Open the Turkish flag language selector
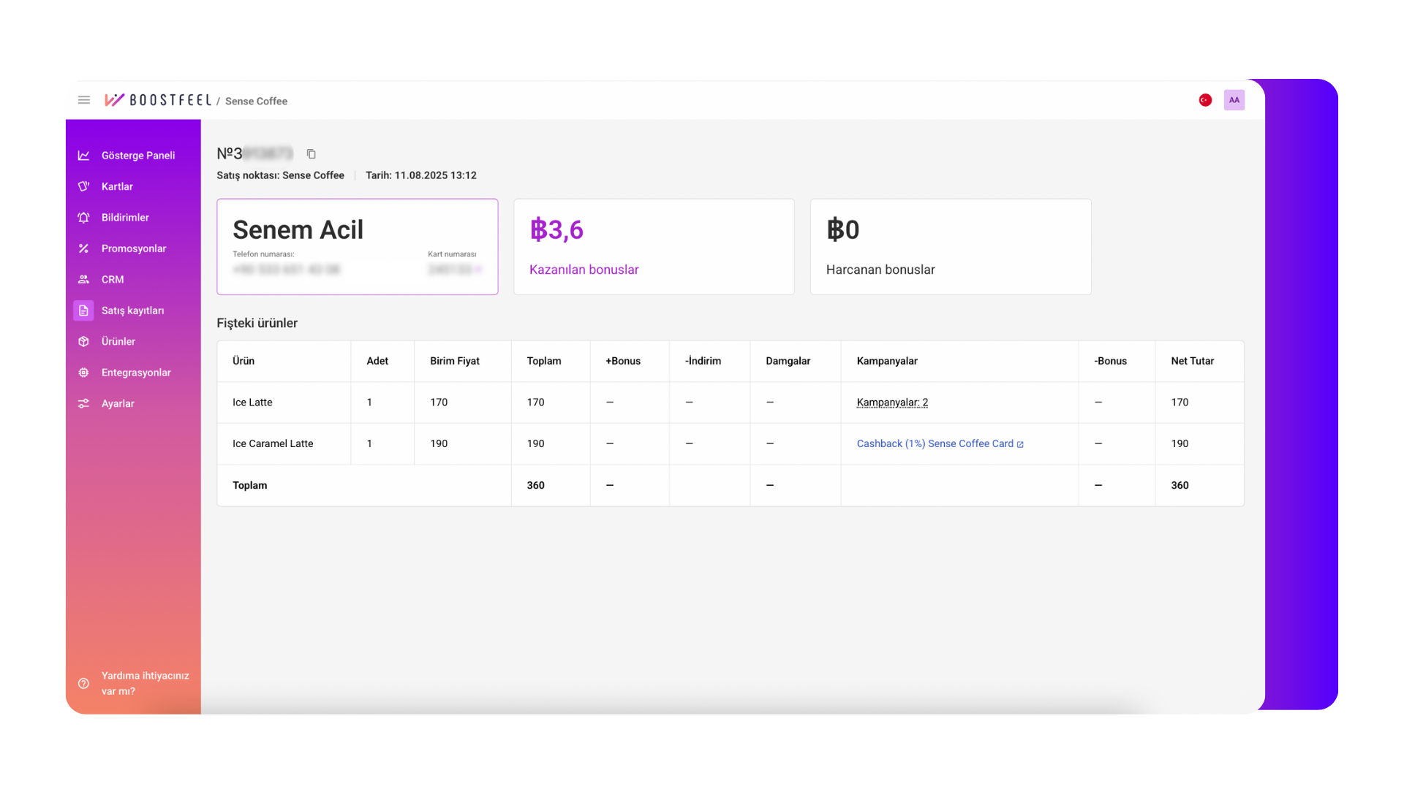Image resolution: width=1404 pixels, height=789 pixels. pyautogui.click(x=1205, y=100)
